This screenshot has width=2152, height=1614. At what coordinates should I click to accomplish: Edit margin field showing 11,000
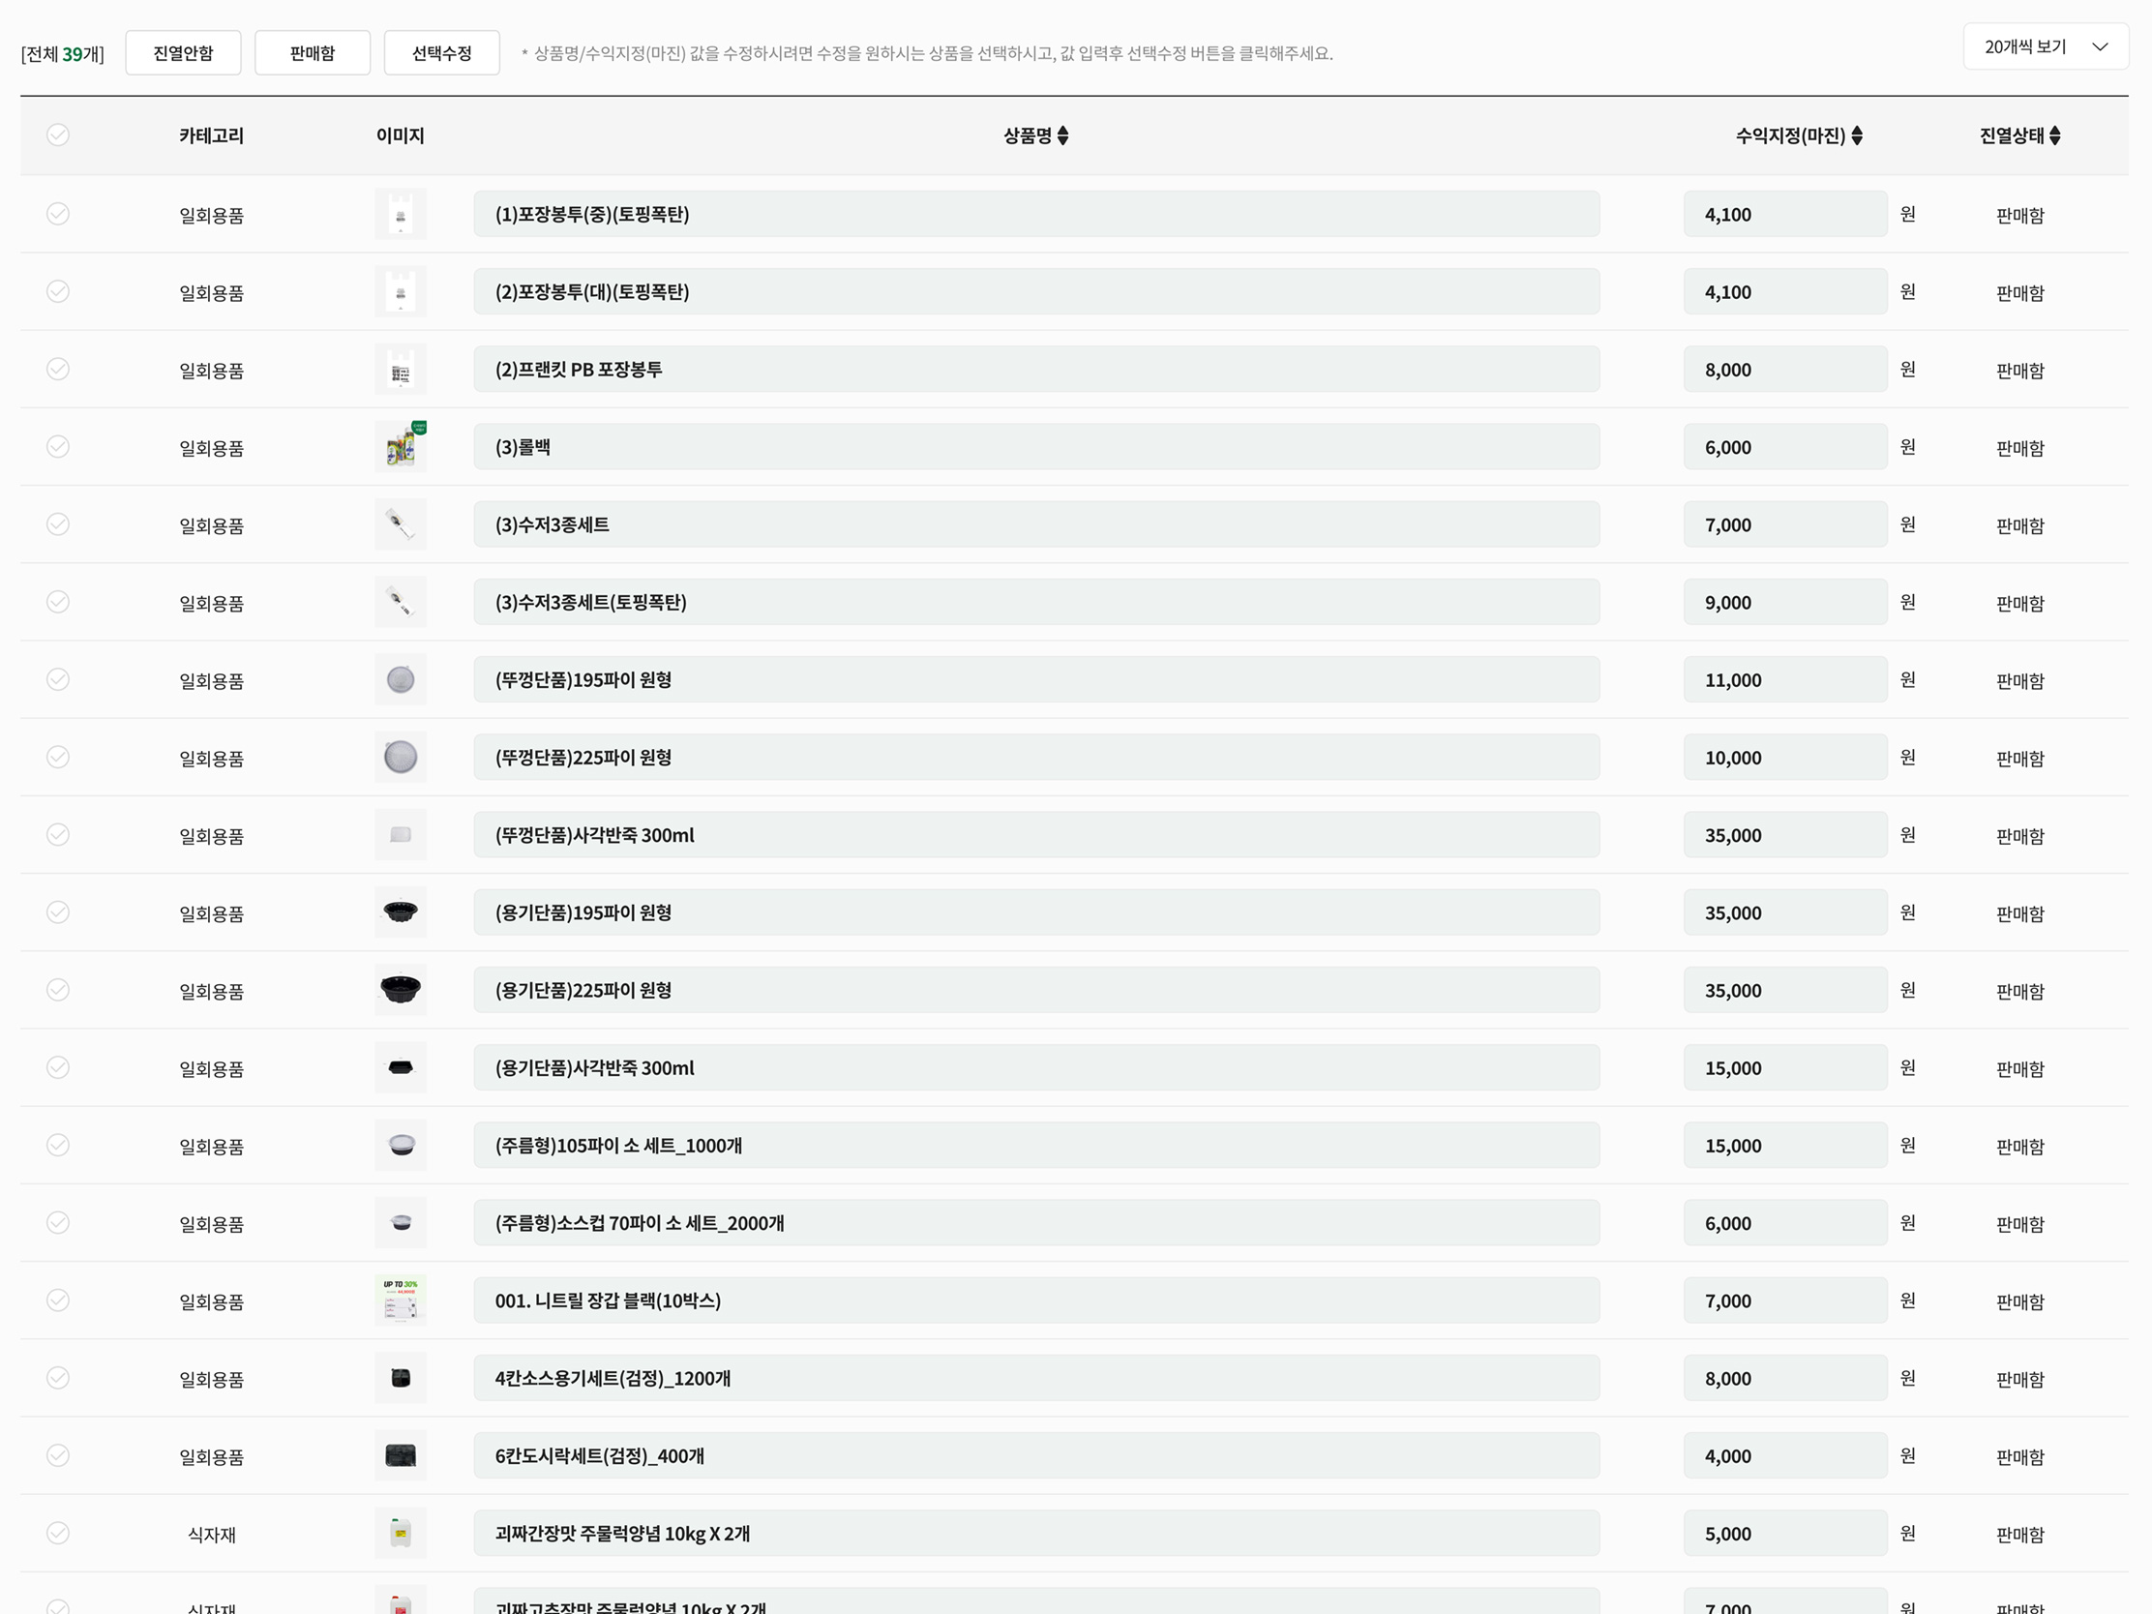1784,680
